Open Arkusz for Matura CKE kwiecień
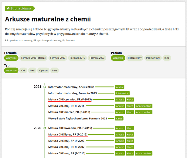Image resolution: width=187 pixels, height=158 pixels. coord(120,128)
